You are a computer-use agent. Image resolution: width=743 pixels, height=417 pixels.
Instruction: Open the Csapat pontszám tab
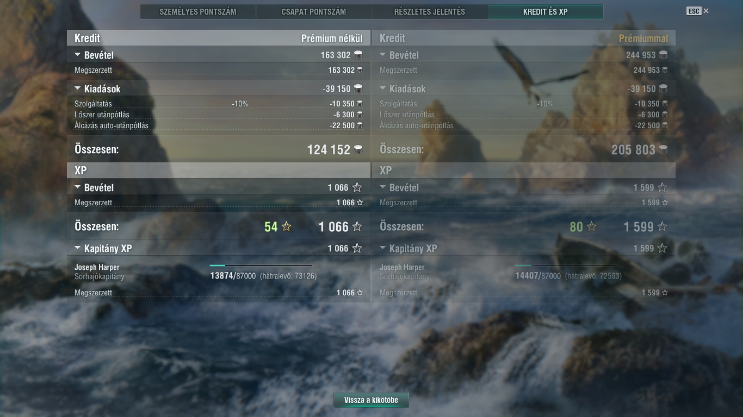(x=314, y=11)
